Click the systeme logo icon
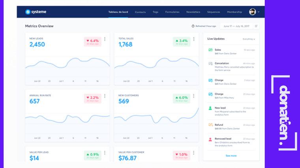The width and height of the screenshot is (300, 168). click(x=28, y=12)
